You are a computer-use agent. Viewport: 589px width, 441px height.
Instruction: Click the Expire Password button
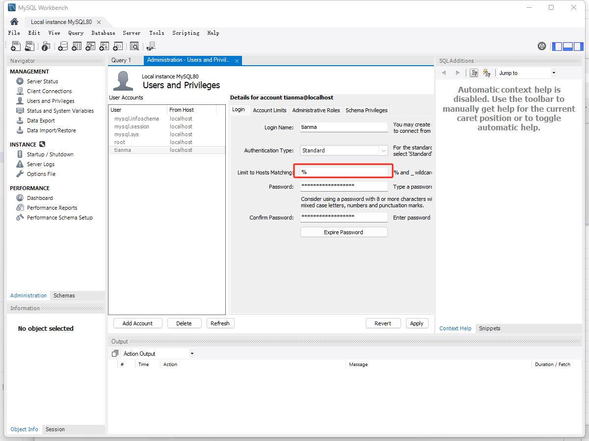pos(344,232)
